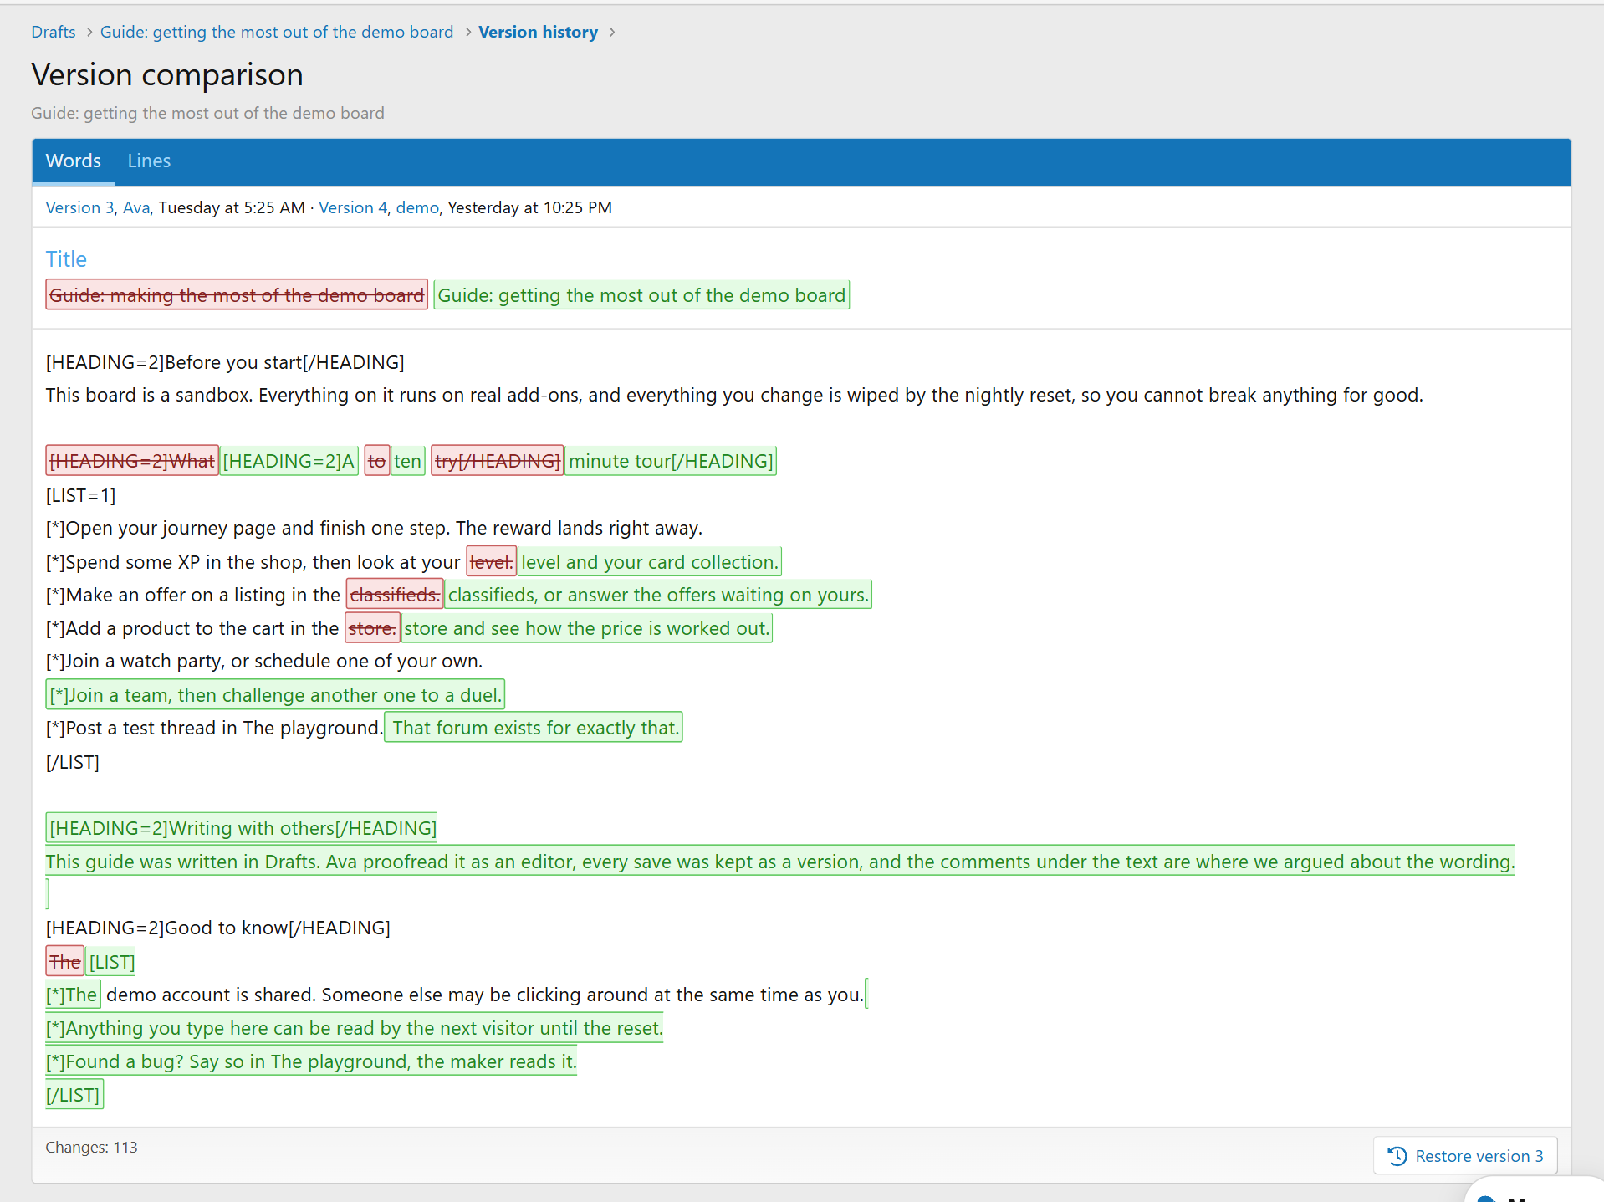Viewport: 1604px width, 1202px height.
Task: Click the Changes: 113 counter
Action: (91, 1148)
